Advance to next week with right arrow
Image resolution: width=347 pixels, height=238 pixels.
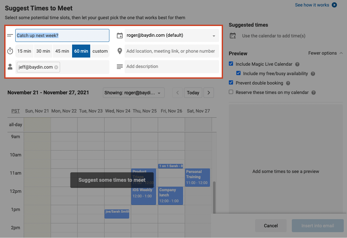click(209, 93)
